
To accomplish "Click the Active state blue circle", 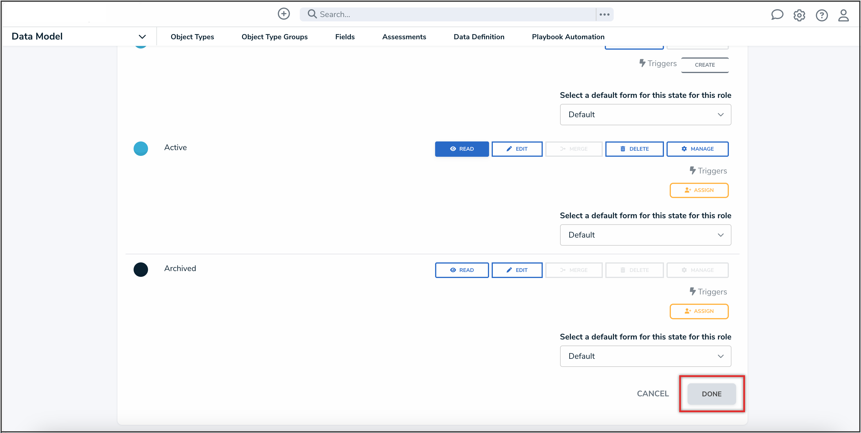I will [x=141, y=148].
